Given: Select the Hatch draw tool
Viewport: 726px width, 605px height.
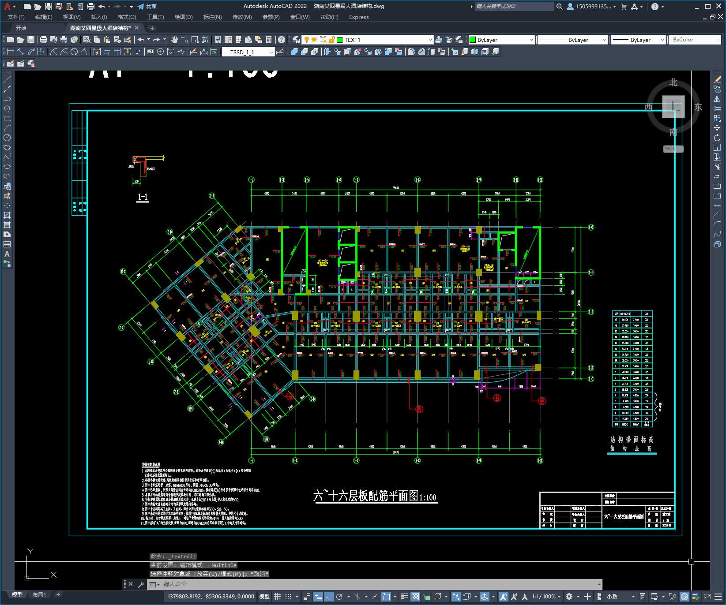Looking at the screenshot, I should pyautogui.click(x=7, y=215).
